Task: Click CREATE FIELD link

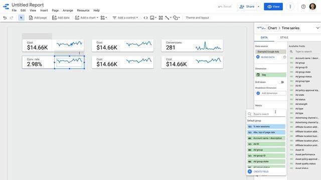Action: coord(258,171)
